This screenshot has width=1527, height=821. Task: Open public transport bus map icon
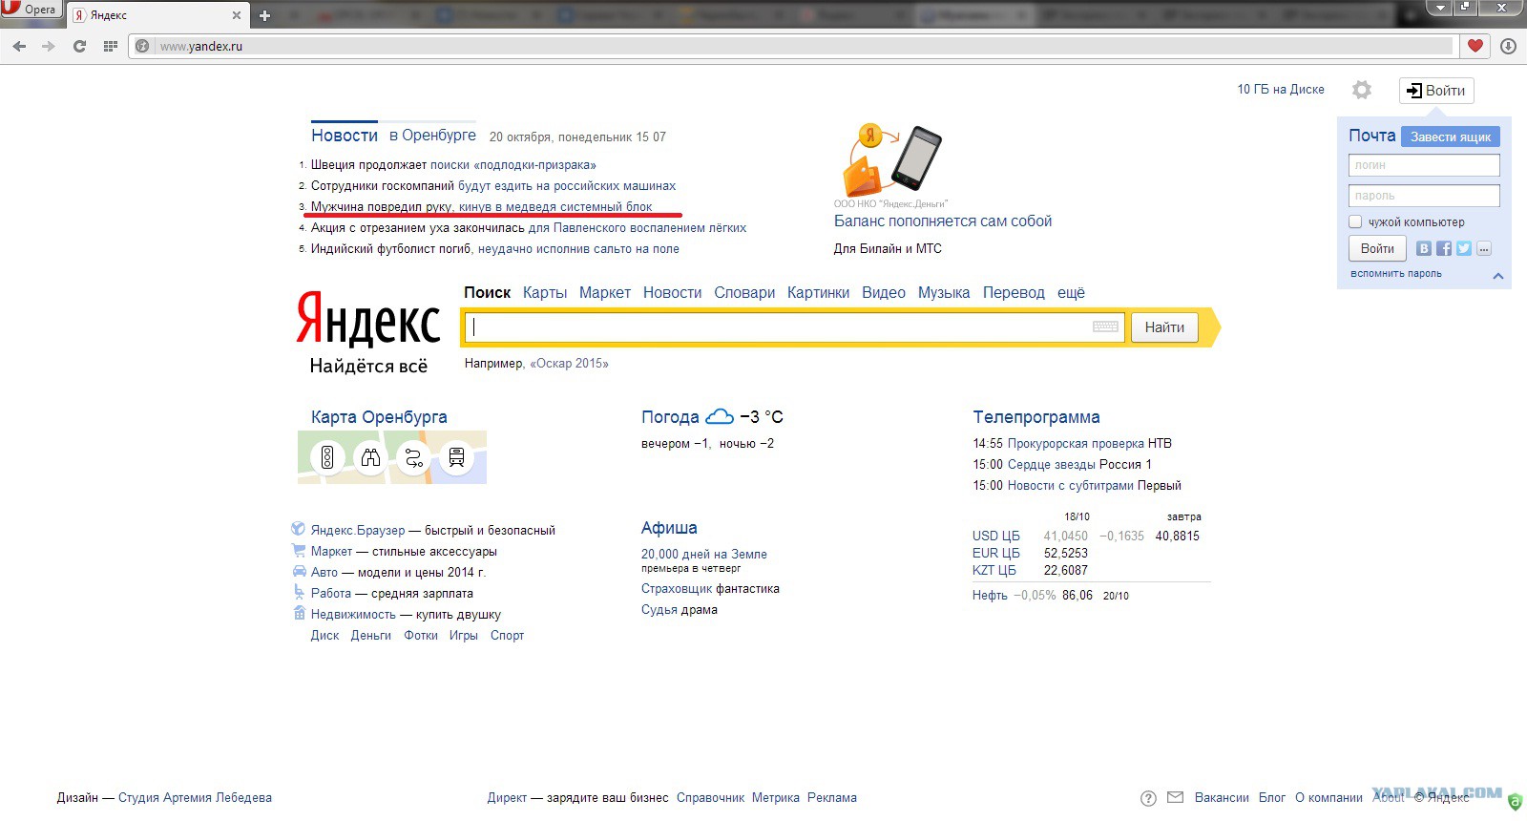[x=456, y=457]
